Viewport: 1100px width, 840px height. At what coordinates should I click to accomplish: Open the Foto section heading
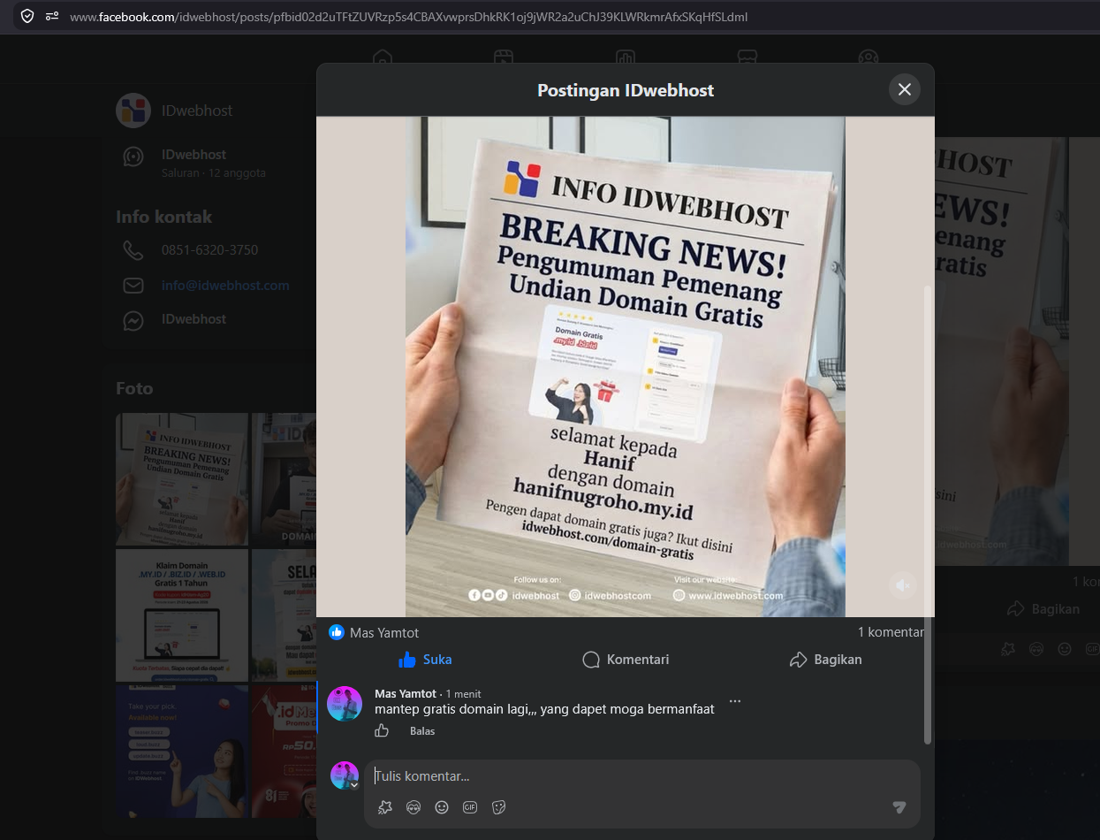pyautogui.click(x=134, y=388)
